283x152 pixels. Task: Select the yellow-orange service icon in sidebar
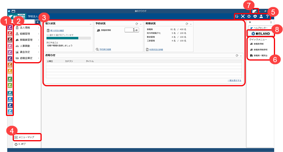point(10,71)
